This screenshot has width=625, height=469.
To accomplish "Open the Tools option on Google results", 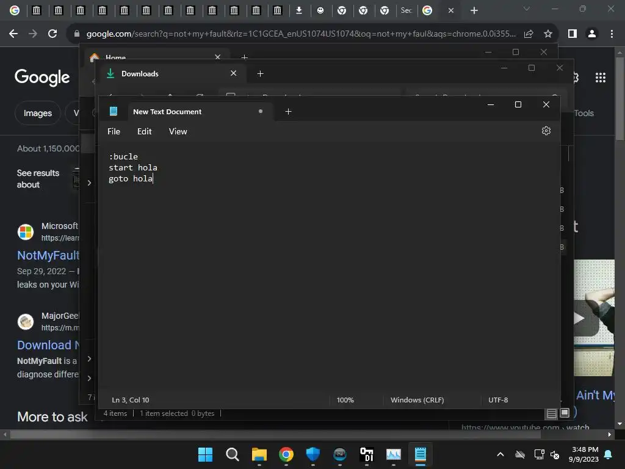I will pyautogui.click(x=584, y=113).
